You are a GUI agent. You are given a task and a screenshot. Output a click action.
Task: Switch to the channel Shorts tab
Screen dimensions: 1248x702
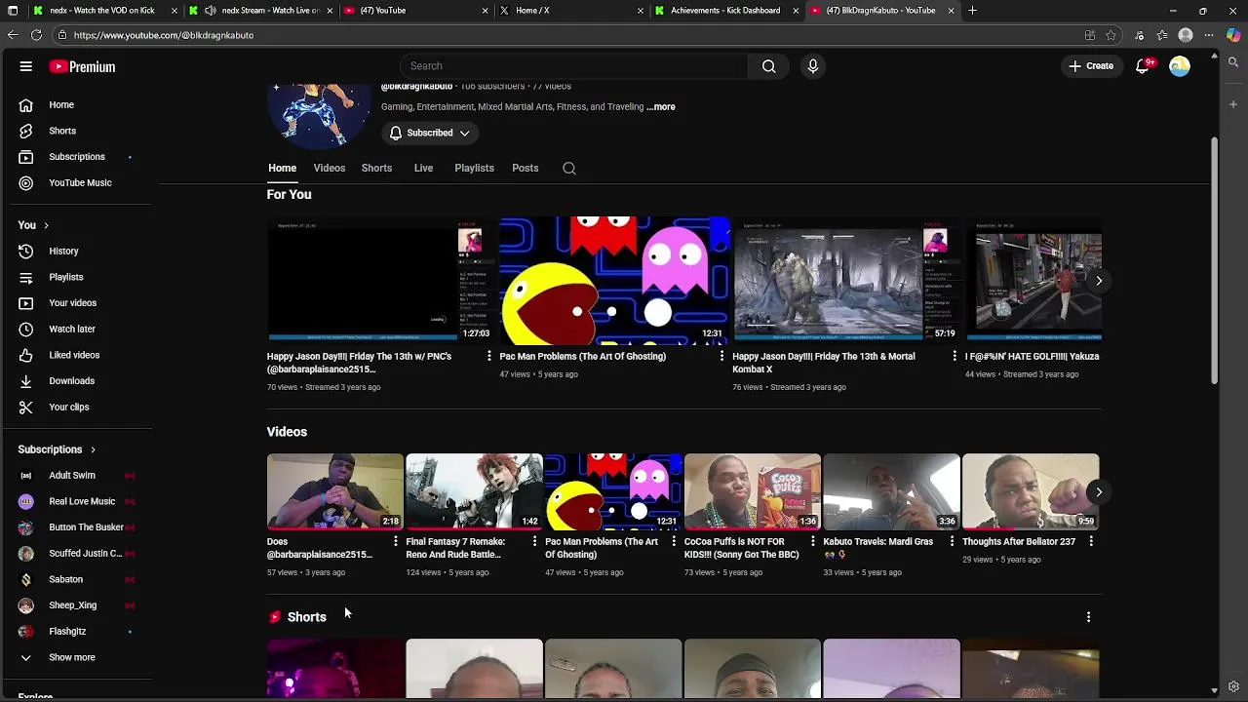(376, 168)
